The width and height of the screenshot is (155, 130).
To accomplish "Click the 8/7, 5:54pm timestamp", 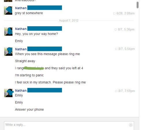I will point(126,49).
